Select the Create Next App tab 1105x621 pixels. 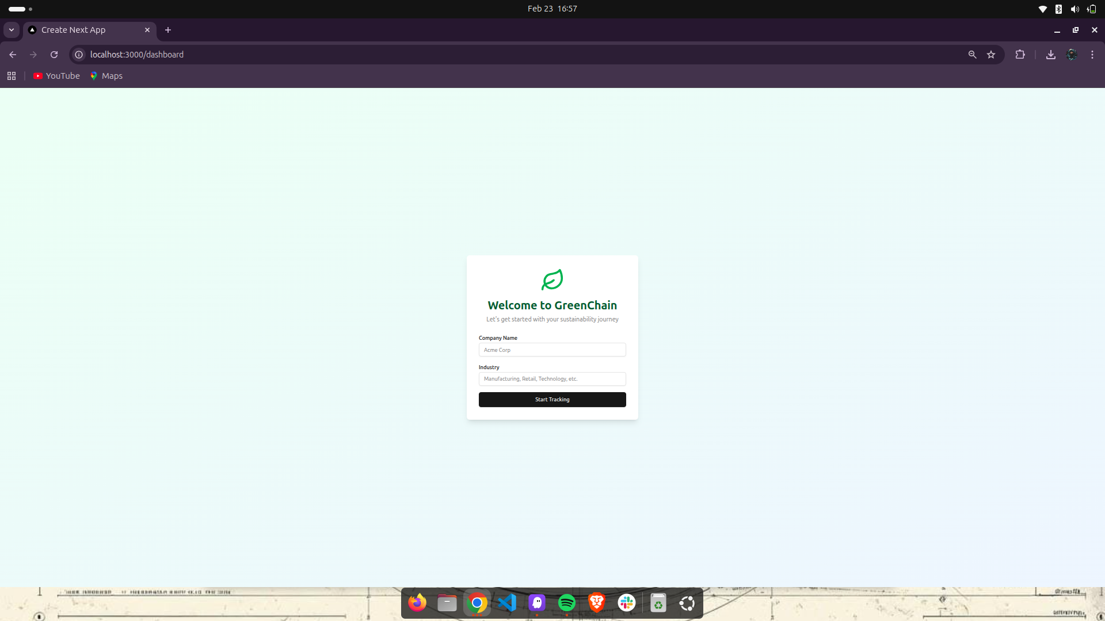tap(86, 30)
